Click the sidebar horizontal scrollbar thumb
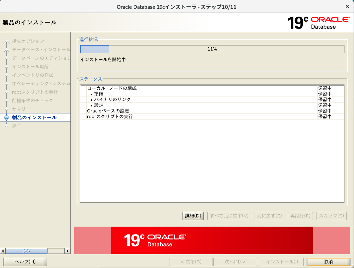 coord(27,251)
